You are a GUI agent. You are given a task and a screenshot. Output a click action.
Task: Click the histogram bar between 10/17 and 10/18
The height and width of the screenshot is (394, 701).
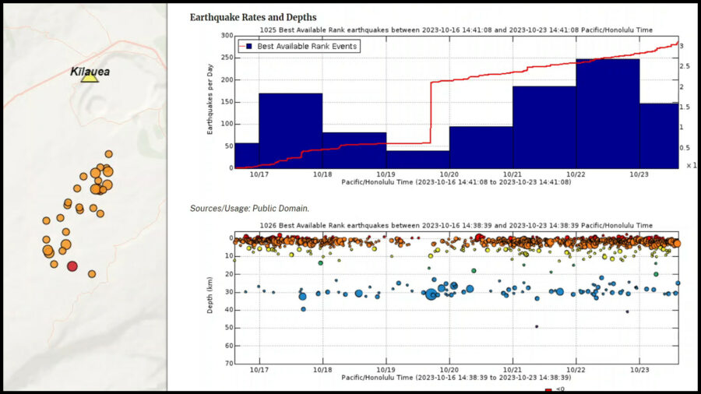[x=291, y=130]
